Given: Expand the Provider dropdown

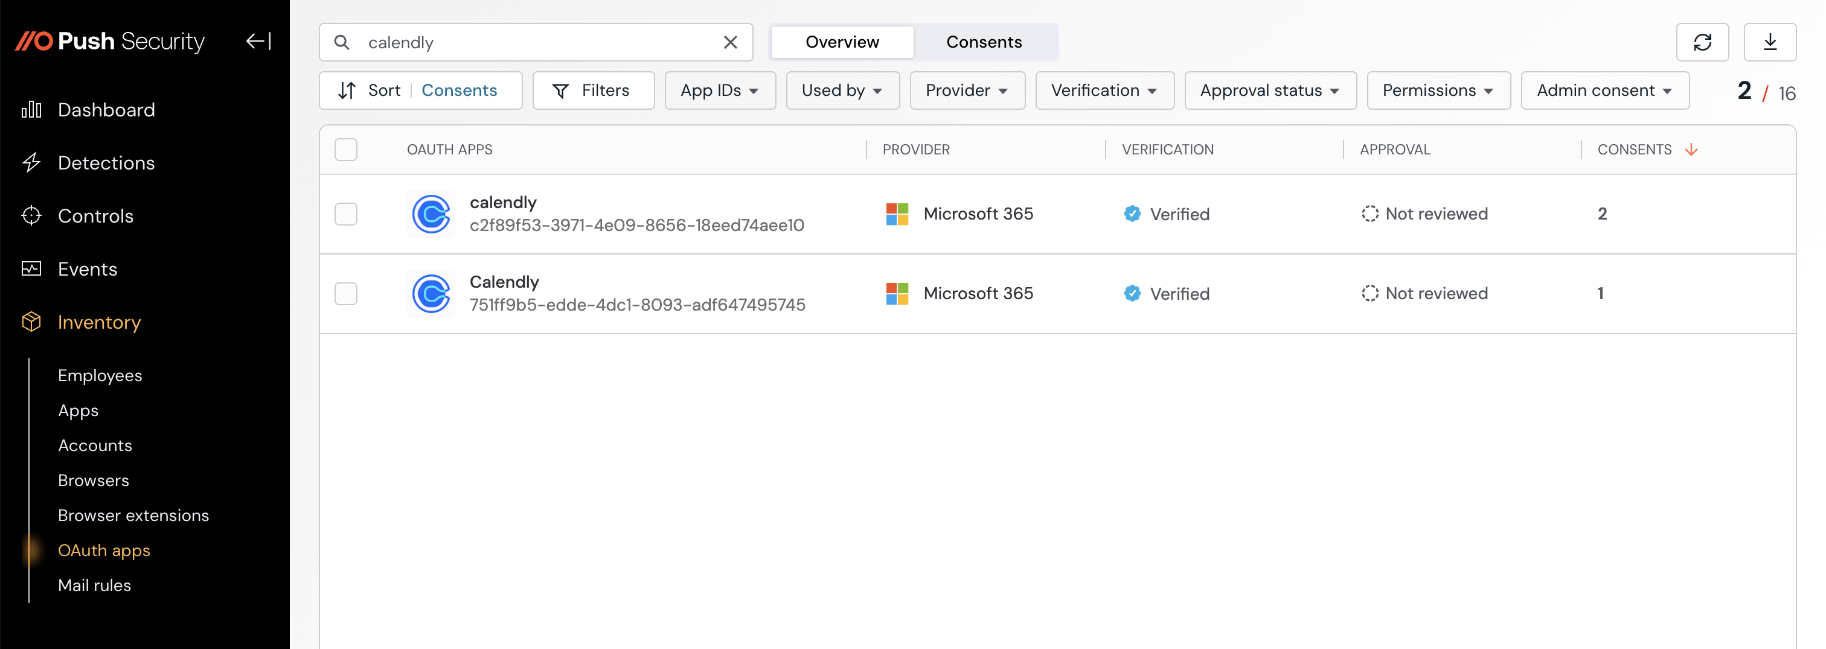Looking at the screenshot, I should pyautogui.click(x=967, y=90).
